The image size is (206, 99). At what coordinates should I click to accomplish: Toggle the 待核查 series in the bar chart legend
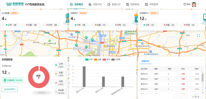click(116, 60)
